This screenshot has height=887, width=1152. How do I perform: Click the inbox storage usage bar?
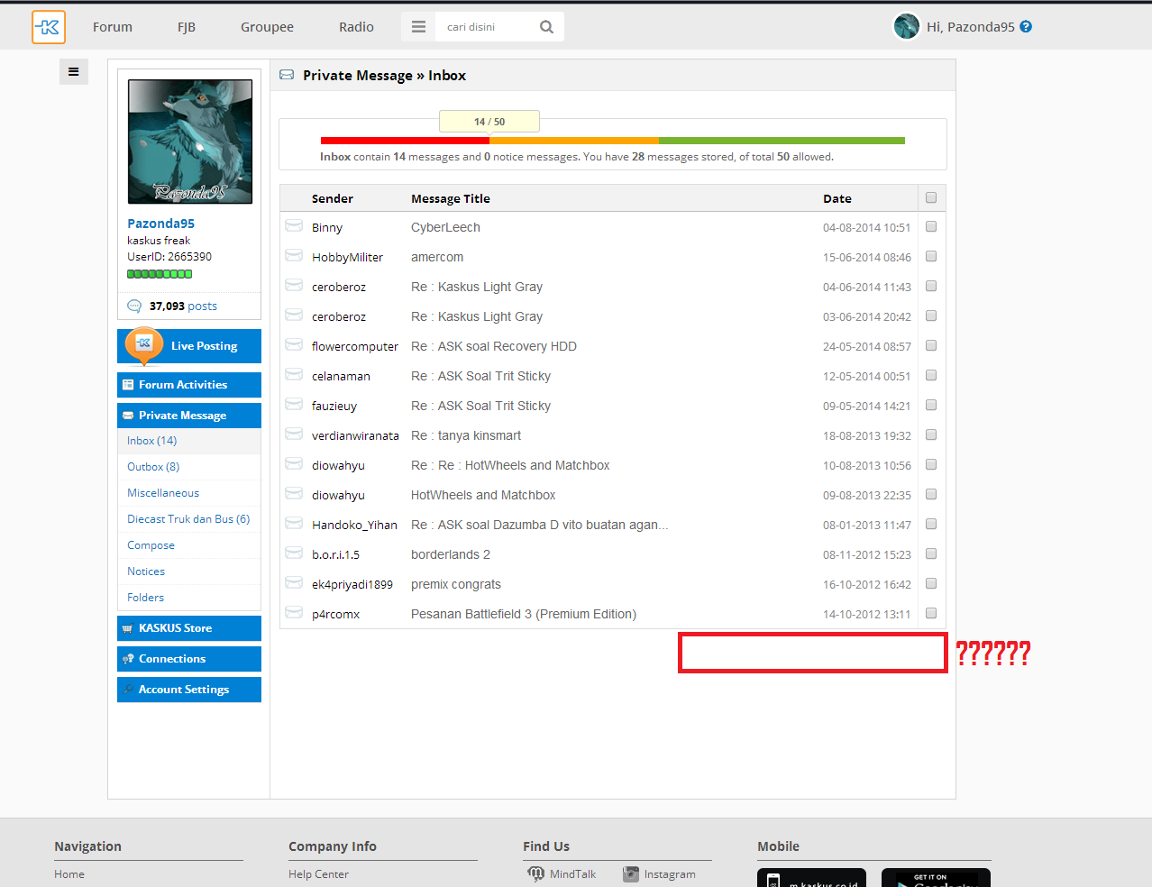(x=613, y=141)
